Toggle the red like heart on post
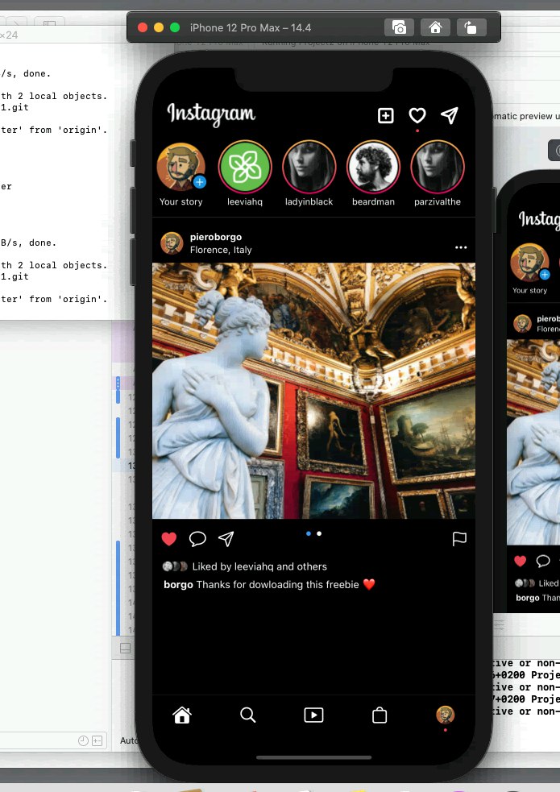This screenshot has width=560, height=792. [169, 539]
